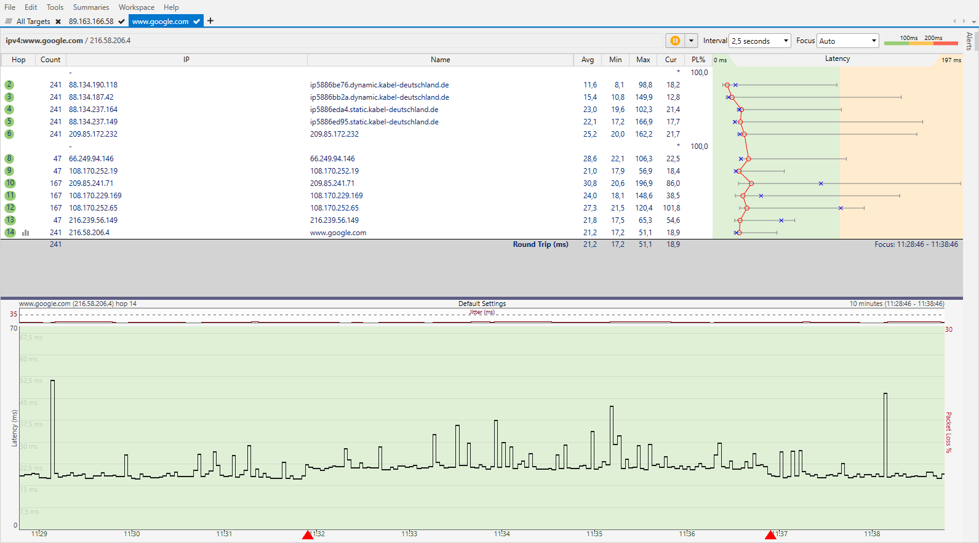Click the Focus: 11:28:46 - 11:38:46 text
979x543 pixels.
[916, 244]
